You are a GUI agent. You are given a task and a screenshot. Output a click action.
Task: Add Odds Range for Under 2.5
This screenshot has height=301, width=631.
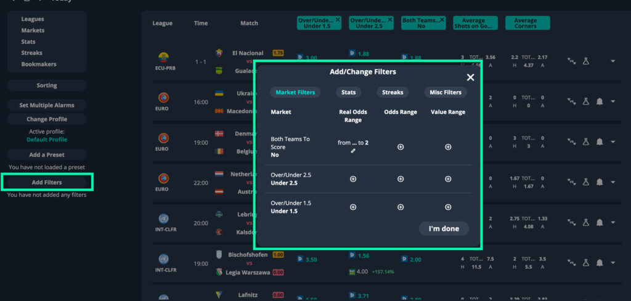pyautogui.click(x=401, y=179)
